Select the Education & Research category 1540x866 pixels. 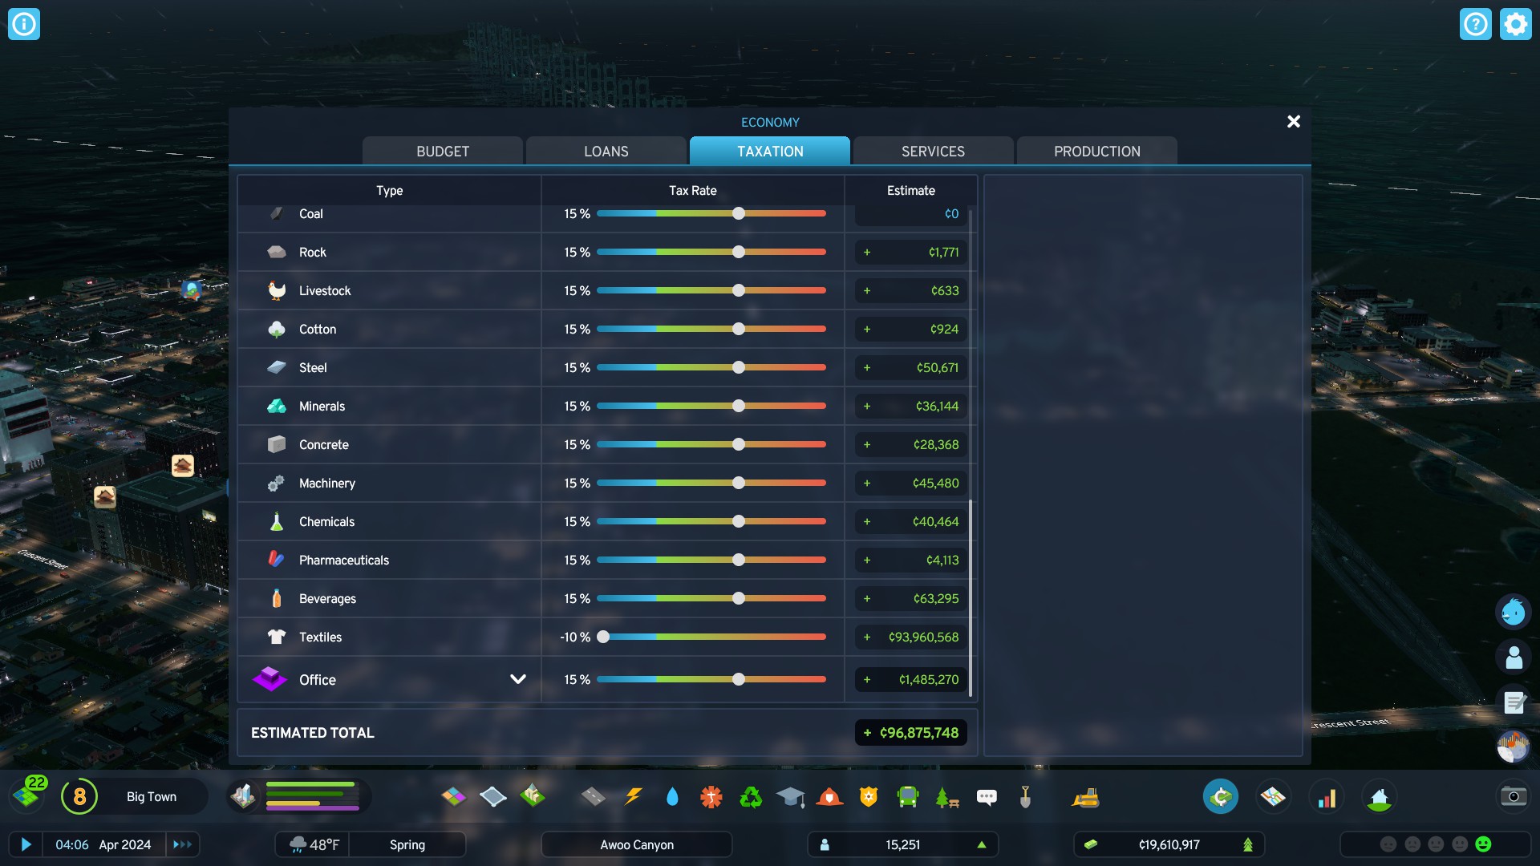click(791, 796)
